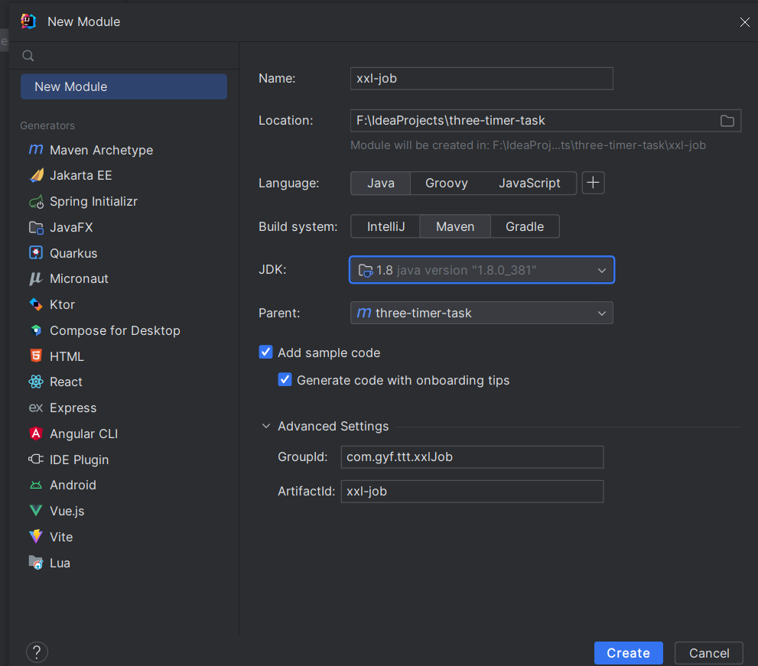The height and width of the screenshot is (666, 758).
Task: Browse location with the folder icon
Action: 727,121
